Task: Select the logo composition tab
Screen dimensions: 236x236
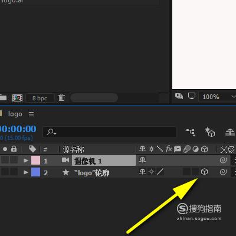Action: pos(15,114)
